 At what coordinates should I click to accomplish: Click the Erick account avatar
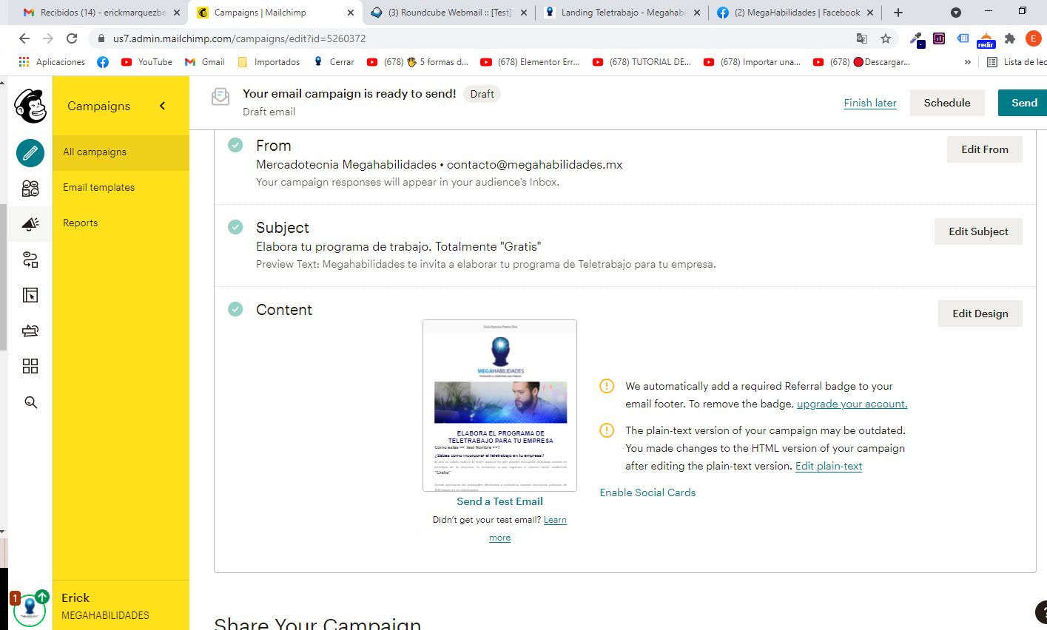click(30, 609)
